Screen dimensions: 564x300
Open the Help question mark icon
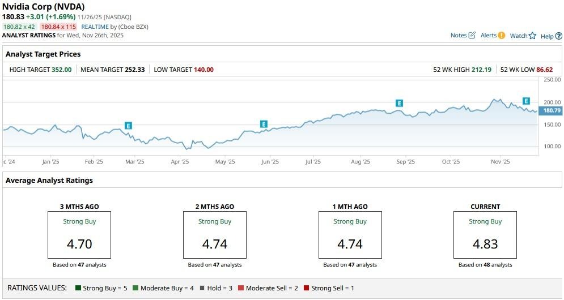tap(559, 36)
